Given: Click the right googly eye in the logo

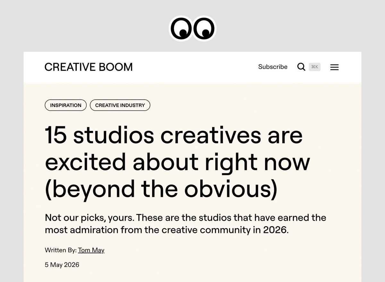Looking at the screenshot, I should point(204,28).
